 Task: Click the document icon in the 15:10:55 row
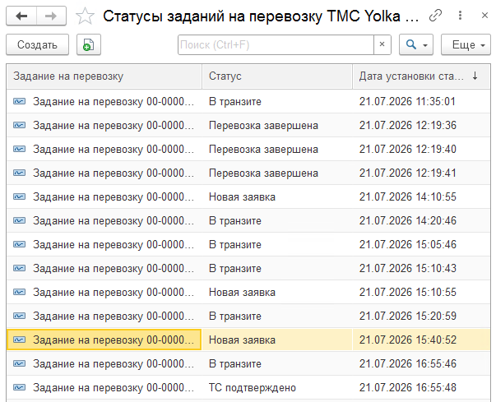coord(19,292)
